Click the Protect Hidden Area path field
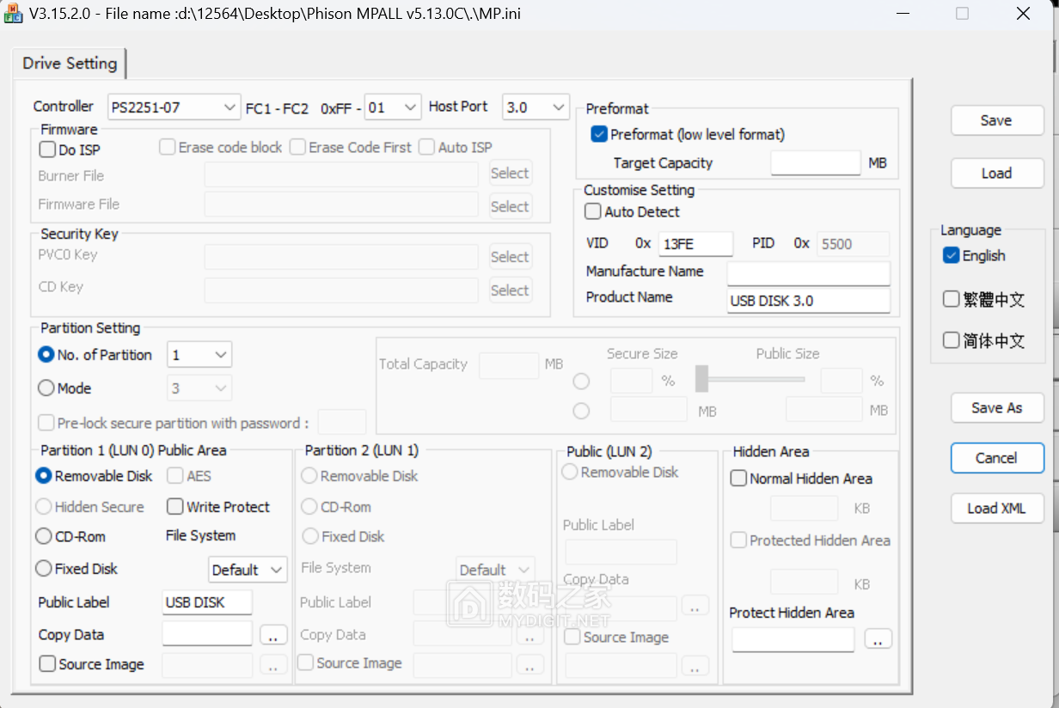 coord(793,639)
